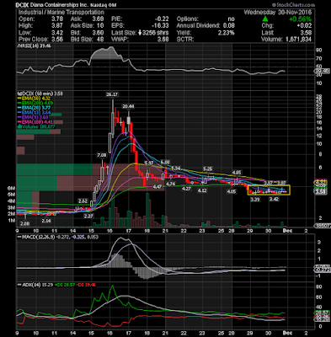Click the Bid Size value 48
331x337 pixels.
click(x=100, y=40)
